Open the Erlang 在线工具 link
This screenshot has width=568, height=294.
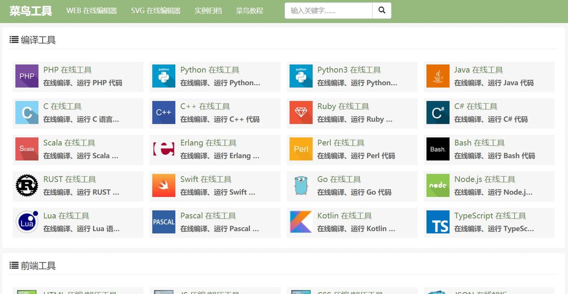(x=208, y=143)
